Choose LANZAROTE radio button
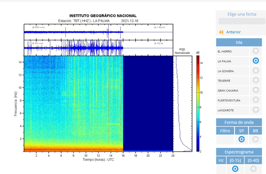Screen dimensions: 266x174 (256, 109)
